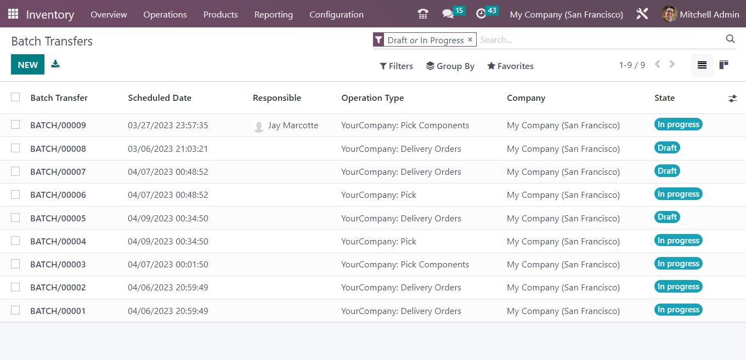View the 43 pending activities
Viewport: 746px width, 360px height.
pyautogui.click(x=482, y=14)
